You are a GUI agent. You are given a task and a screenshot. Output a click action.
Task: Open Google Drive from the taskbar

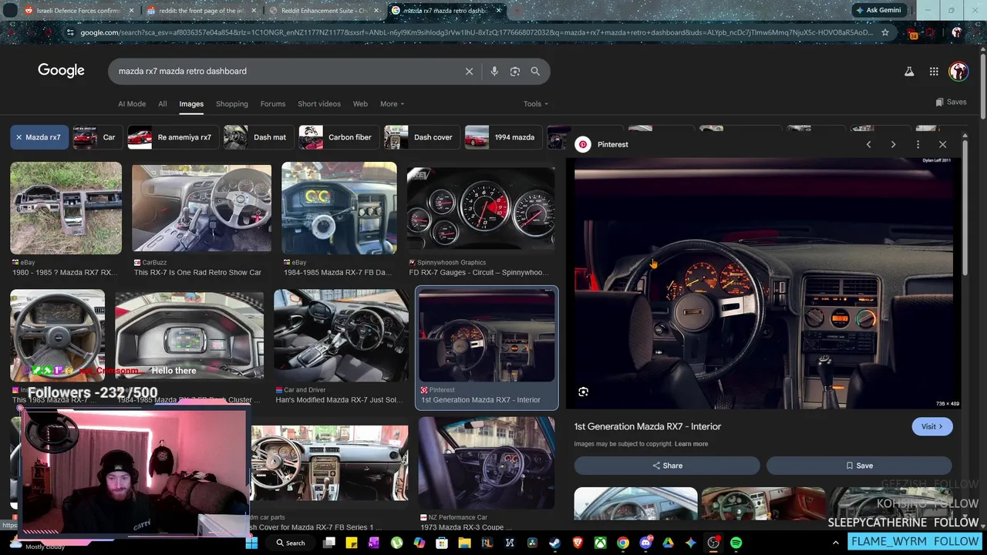coord(668,543)
